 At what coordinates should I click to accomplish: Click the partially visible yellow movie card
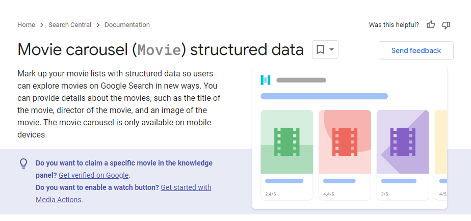tap(441, 155)
